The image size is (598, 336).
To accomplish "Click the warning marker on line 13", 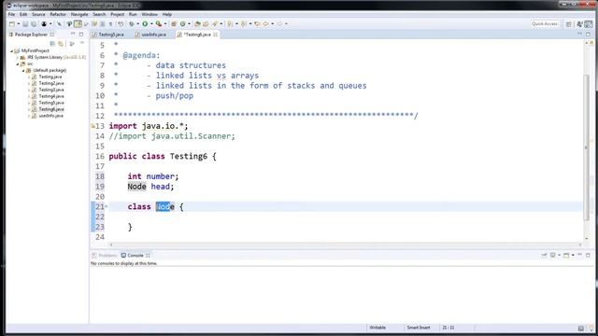I will tap(93, 126).
